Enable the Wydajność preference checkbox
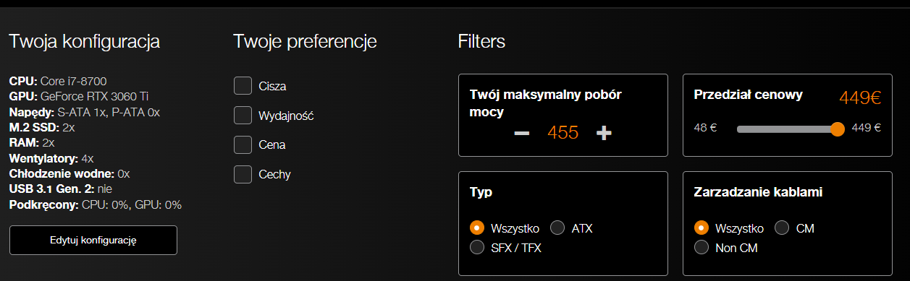The height and width of the screenshot is (281, 910). pyautogui.click(x=243, y=116)
